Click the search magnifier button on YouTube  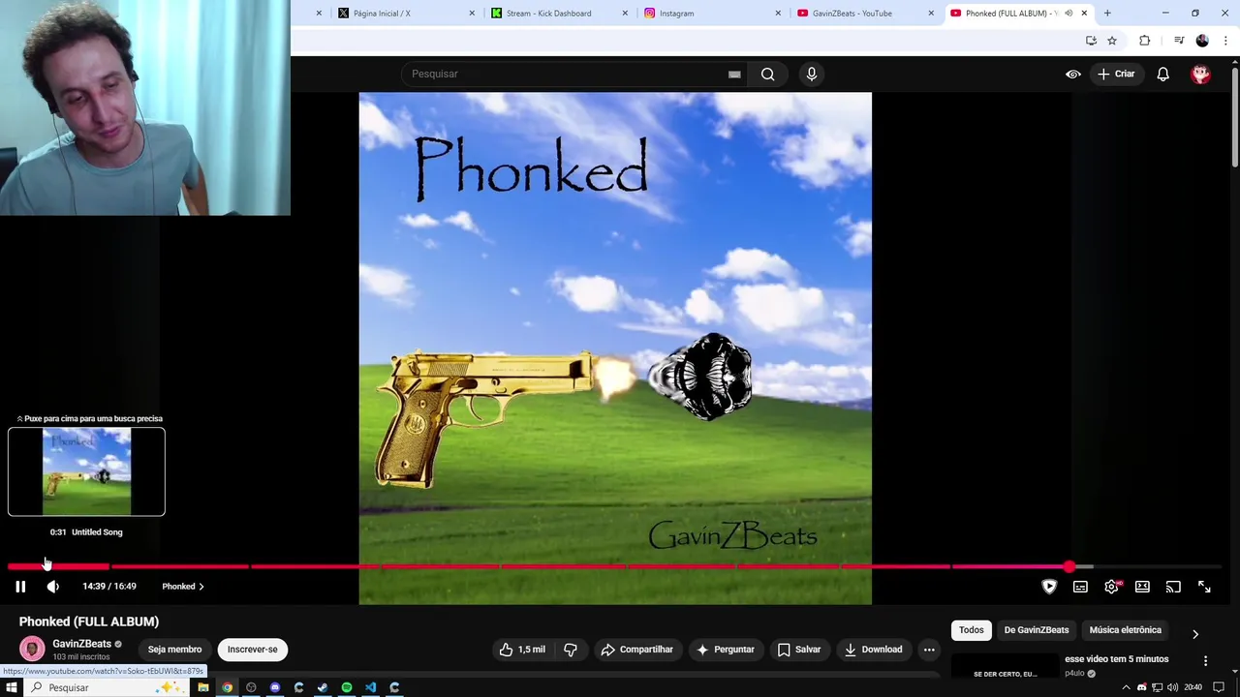point(767,74)
